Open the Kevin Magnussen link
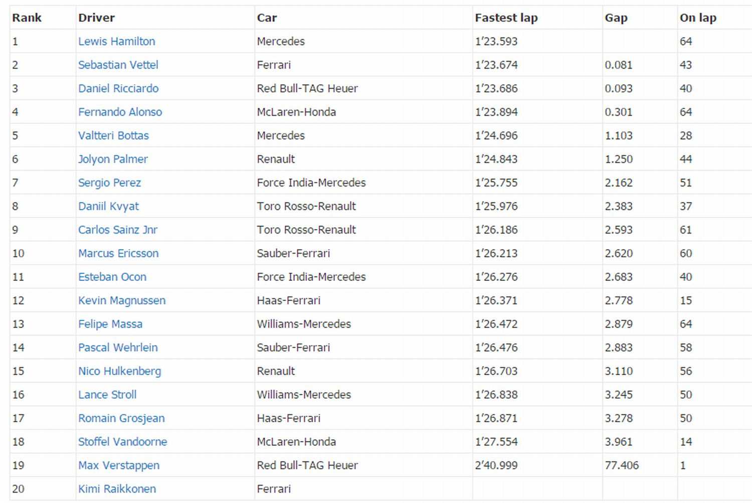Screen dimensions: 752x503 122,300
